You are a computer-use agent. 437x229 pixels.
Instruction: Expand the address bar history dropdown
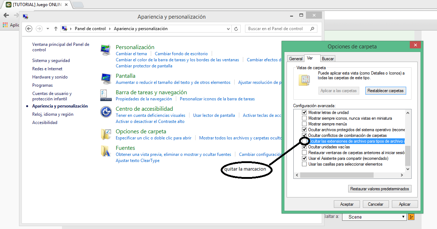228,29
